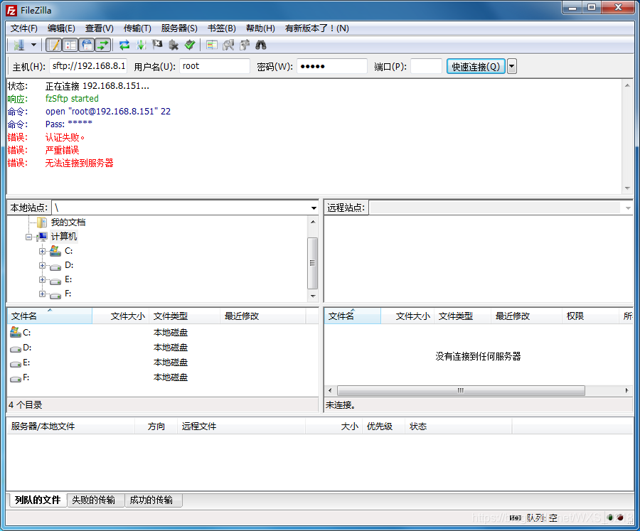
Task: Click the remote file list horizontal scrollbar
Action: coord(461,390)
